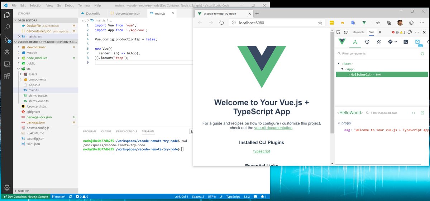Click the feedback smiley in VS Code status bar
Screen dimensions: 430x201
255,197
